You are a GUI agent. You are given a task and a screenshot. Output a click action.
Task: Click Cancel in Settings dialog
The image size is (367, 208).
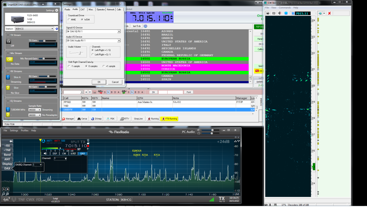coord(115,82)
